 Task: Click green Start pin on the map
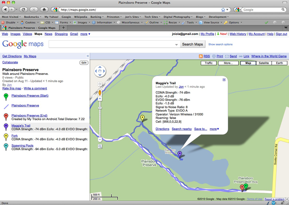(x=246, y=187)
